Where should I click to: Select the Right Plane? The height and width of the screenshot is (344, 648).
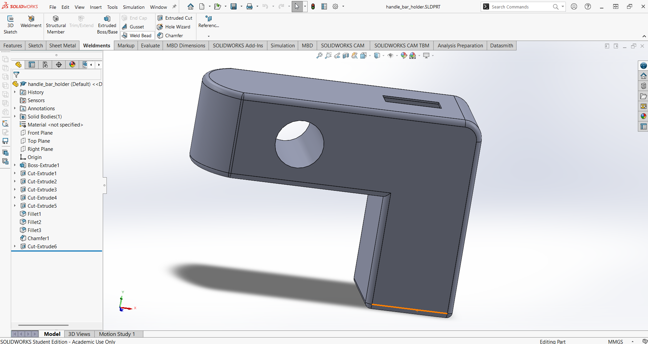40,149
